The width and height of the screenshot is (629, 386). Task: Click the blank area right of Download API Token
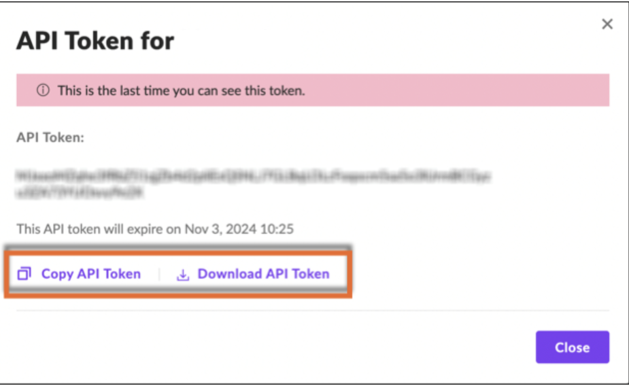(x=476, y=275)
